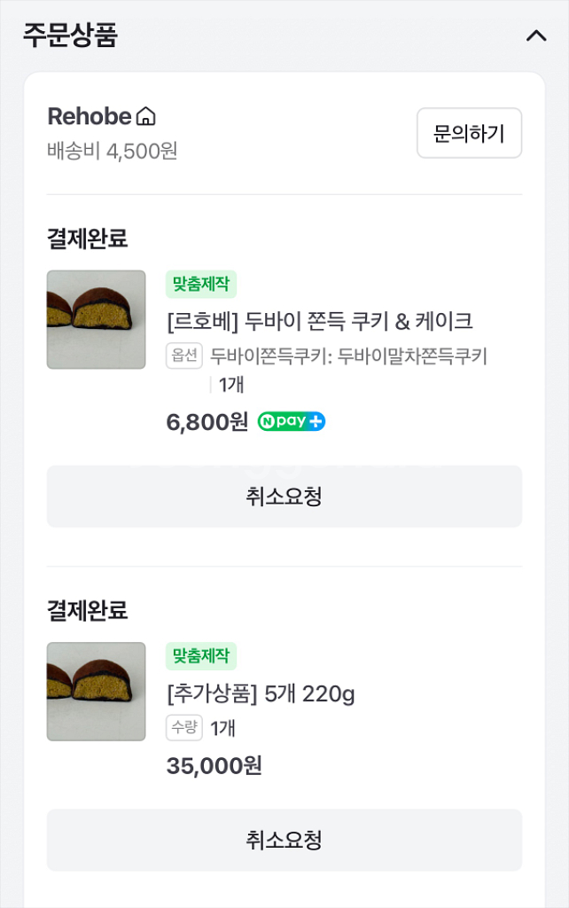The width and height of the screenshot is (569, 908).
Task: Open the [르호베] 두바이 쫀득 쿠키 & 케이크 title
Action: click(x=320, y=320)
